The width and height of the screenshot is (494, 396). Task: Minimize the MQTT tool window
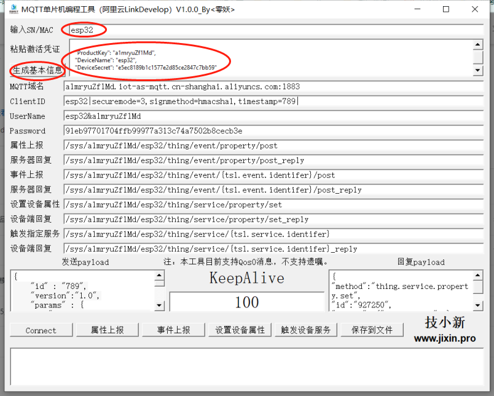(418, 9)
